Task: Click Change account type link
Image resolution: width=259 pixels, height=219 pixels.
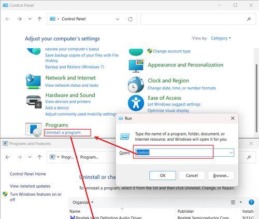Action: (x=171, y=51)
